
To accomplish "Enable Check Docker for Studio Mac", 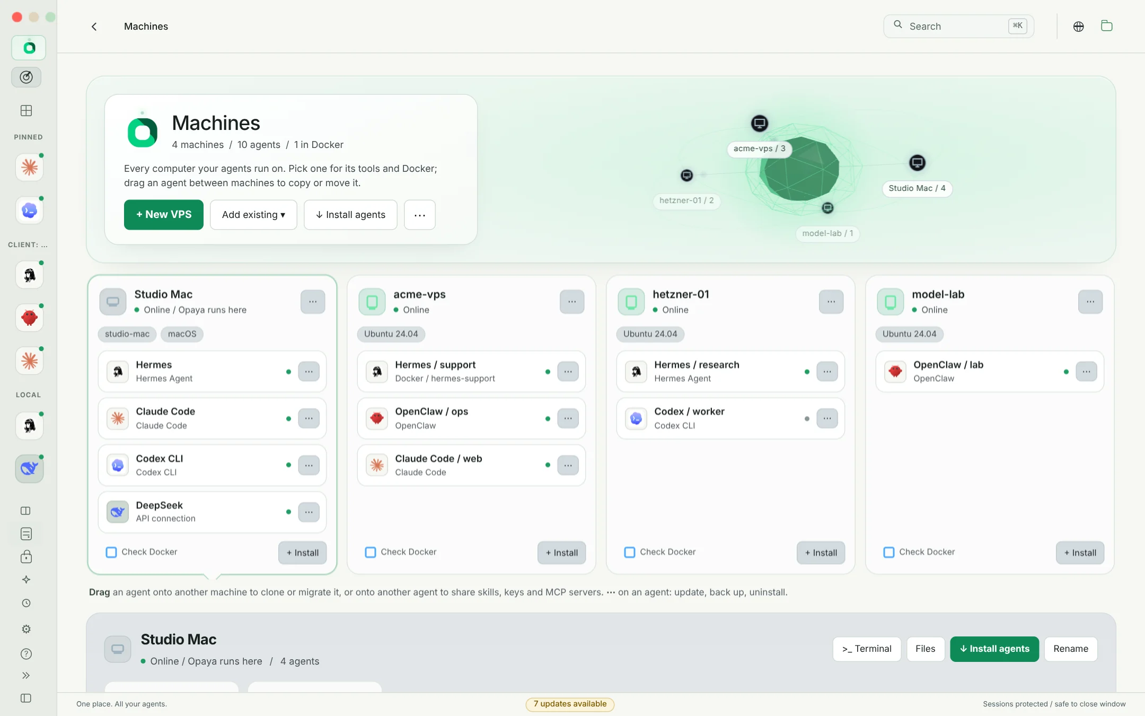I will point(111,552).
